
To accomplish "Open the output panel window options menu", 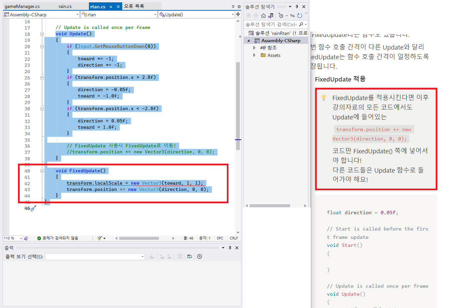I will tap(223, 248).
